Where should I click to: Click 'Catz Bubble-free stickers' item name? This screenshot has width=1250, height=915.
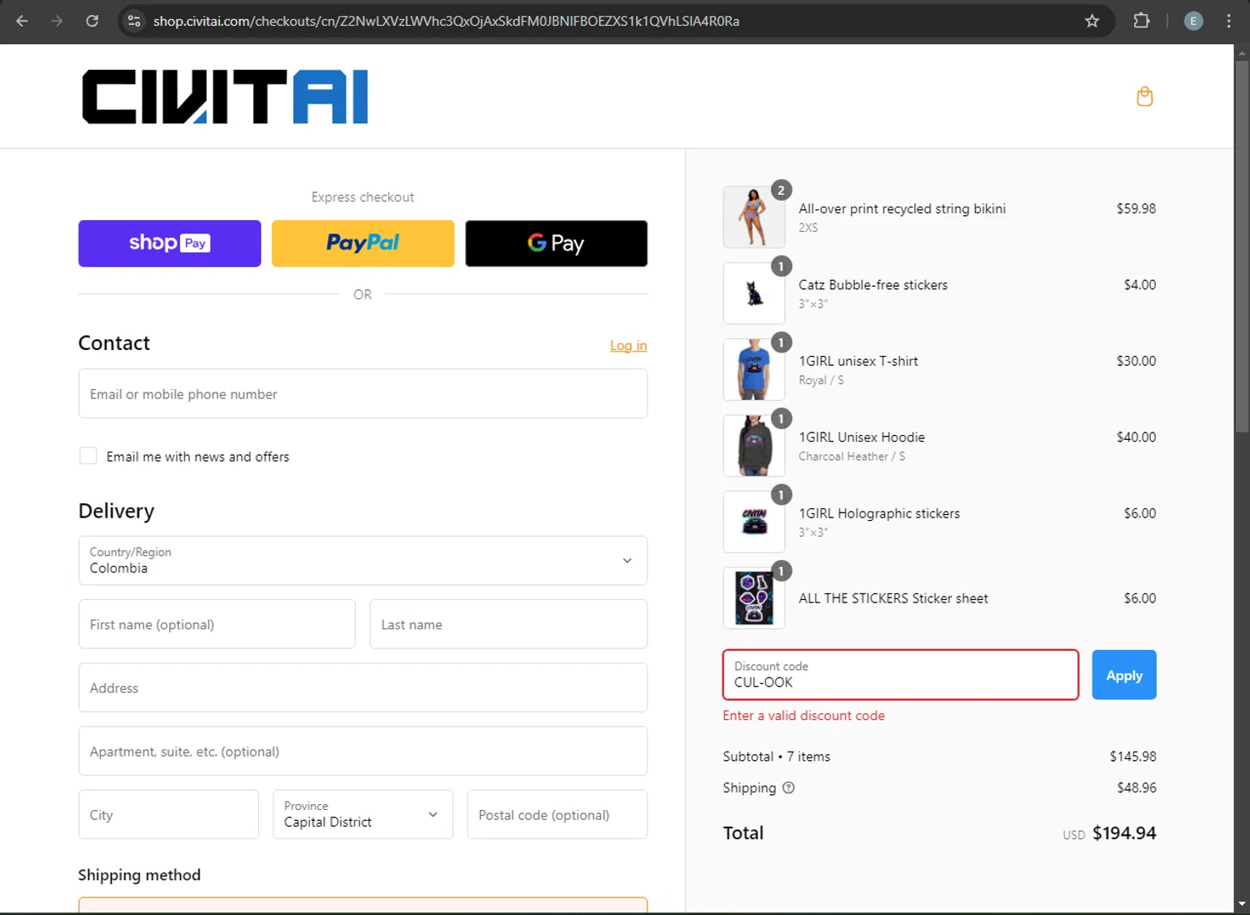[x=873, y=285]
